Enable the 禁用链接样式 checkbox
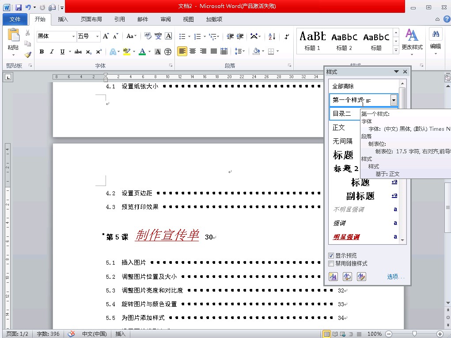451x338 pixels. pos(331,264)
